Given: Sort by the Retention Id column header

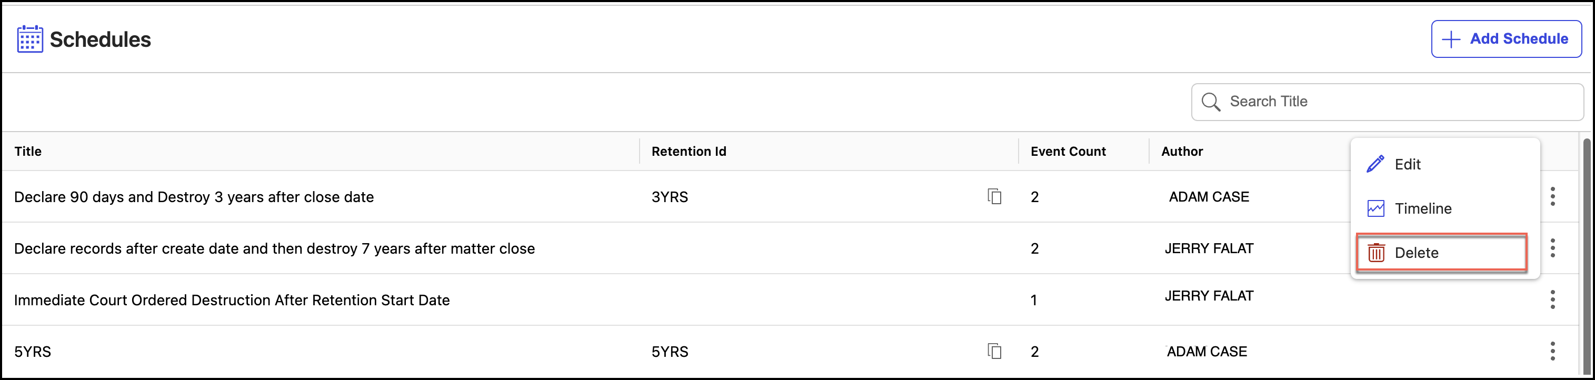Looking at the screenshot, I should pyautogui.click(x=689, y=152).
